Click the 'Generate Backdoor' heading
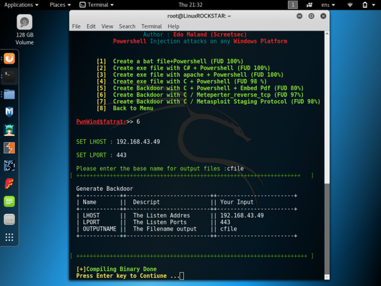 105,189
